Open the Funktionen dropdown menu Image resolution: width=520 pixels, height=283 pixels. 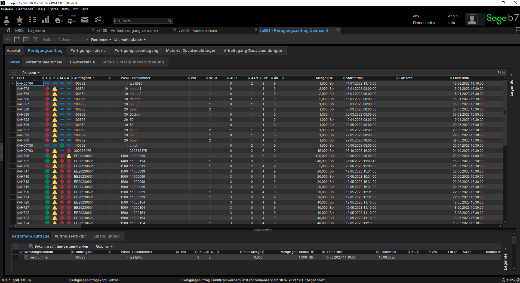(x=101, y=40)
